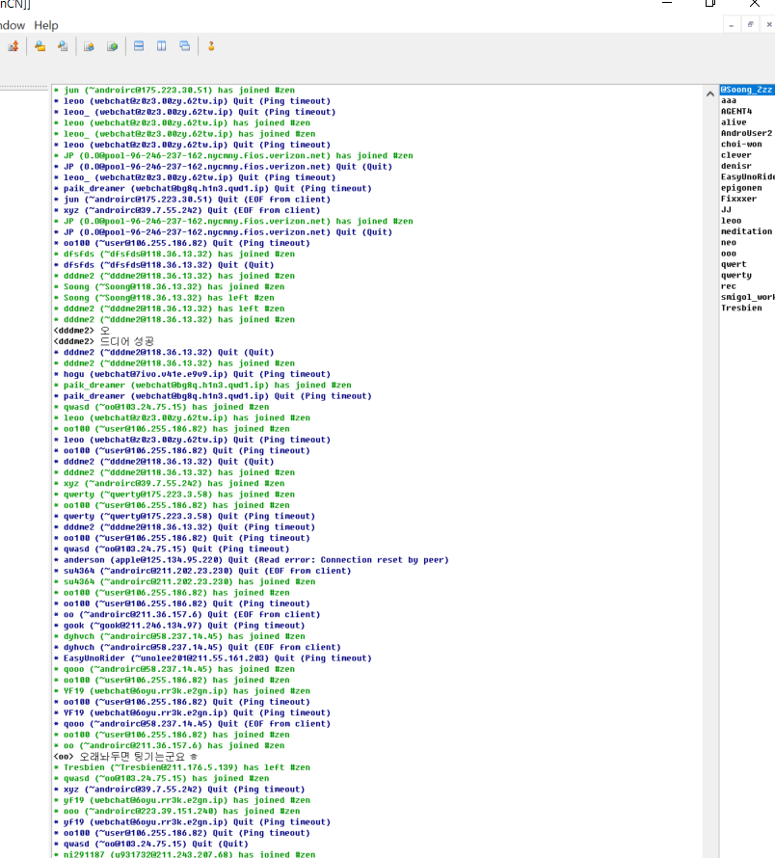Restore the inner channel window
The height and width of the screenshot is (858, 775).
(x=750, y=25)
